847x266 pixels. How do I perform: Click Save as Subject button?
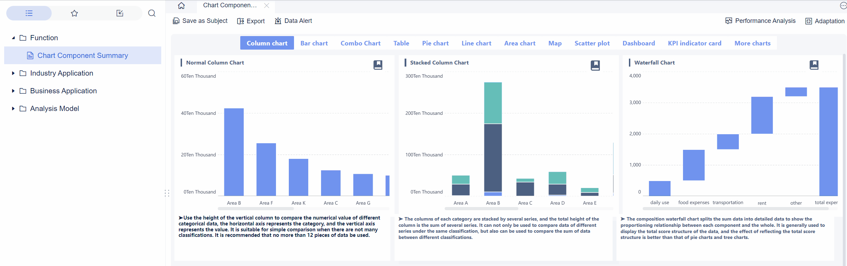pyautogui.click(x=200, y=21)
